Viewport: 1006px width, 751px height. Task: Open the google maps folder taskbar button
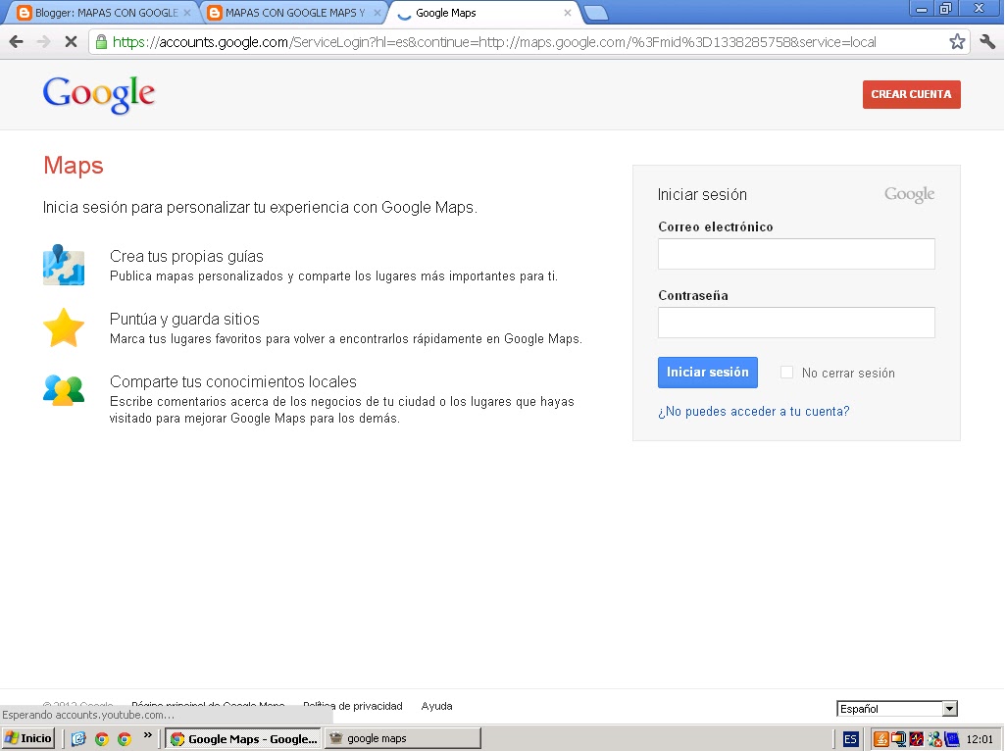tap(403, 739)
